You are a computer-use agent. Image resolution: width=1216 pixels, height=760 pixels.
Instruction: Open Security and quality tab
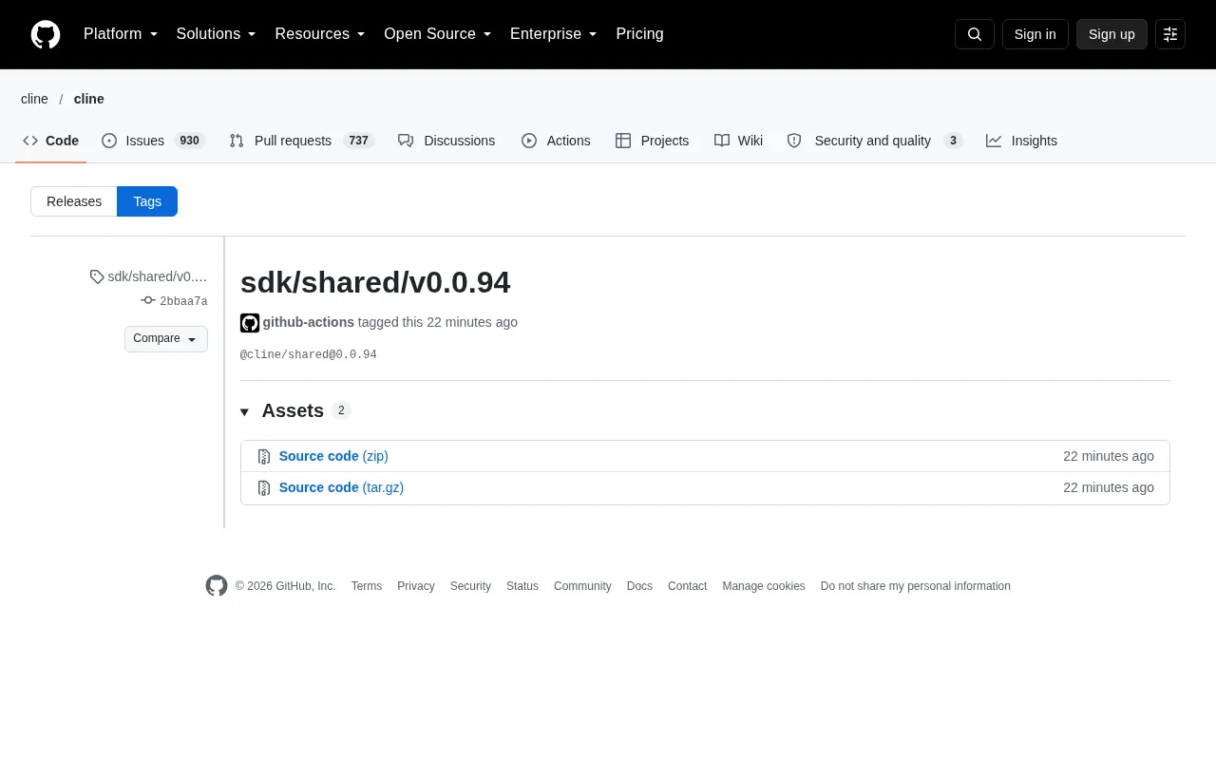(x=875, y=141)
